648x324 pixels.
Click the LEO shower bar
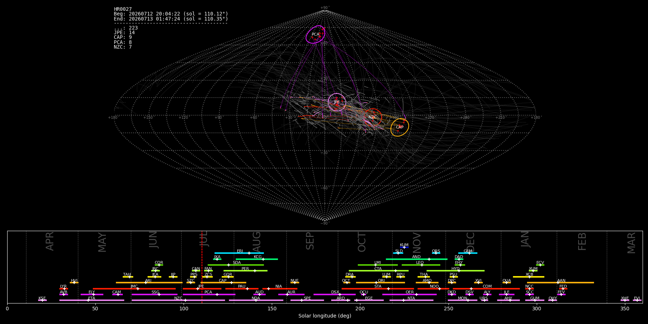421,265
